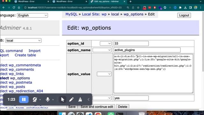Open the DB dropdown set to local
This screenshot has width=204, height=115.
[23, 41]
